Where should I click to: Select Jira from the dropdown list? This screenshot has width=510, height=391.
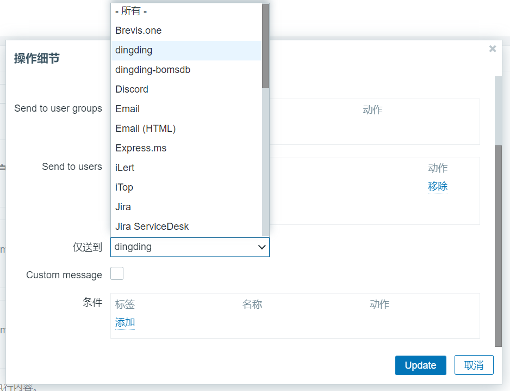186,207
